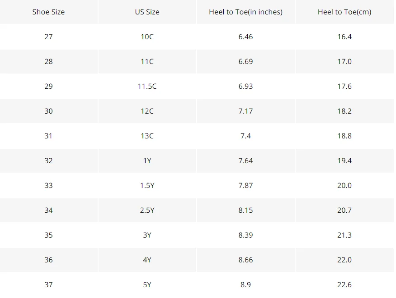
Task: Select the Heel to Toe(cm) header
Action: [x=344, y=12]
